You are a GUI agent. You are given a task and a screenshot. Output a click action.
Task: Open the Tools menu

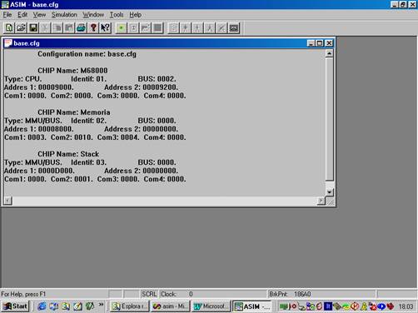(x=117, y=15)
